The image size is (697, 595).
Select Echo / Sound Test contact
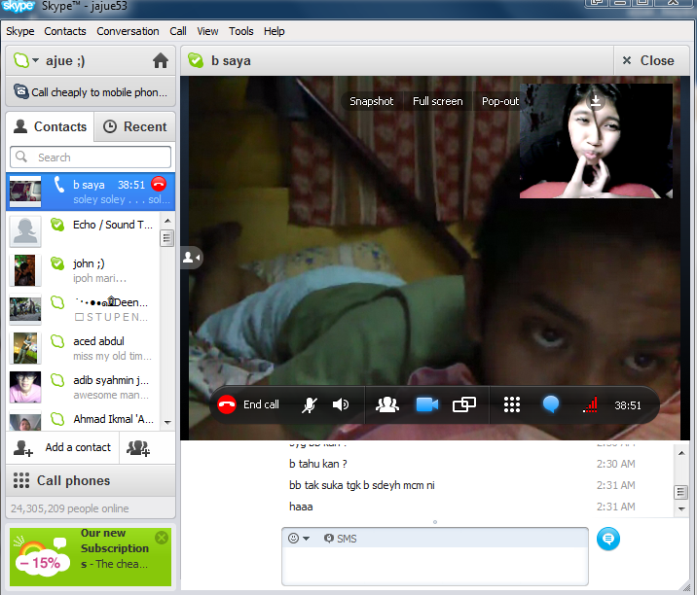point(83,230)
